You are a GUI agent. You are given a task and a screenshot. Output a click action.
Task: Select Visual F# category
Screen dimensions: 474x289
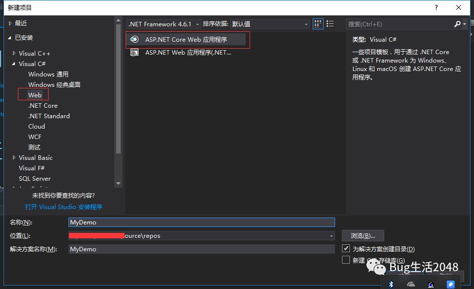point(32,168)
